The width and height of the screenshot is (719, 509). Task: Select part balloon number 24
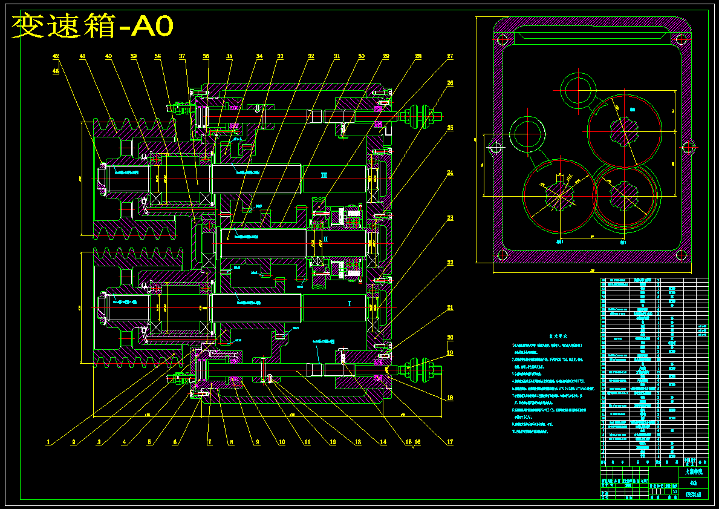[x=450, y=173]
